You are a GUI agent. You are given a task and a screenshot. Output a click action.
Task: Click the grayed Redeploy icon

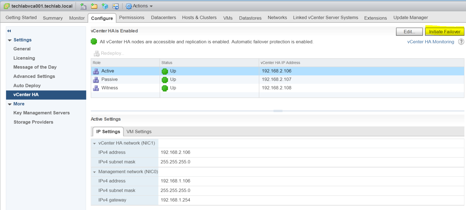pyautogui.click(x=96, y=53)
